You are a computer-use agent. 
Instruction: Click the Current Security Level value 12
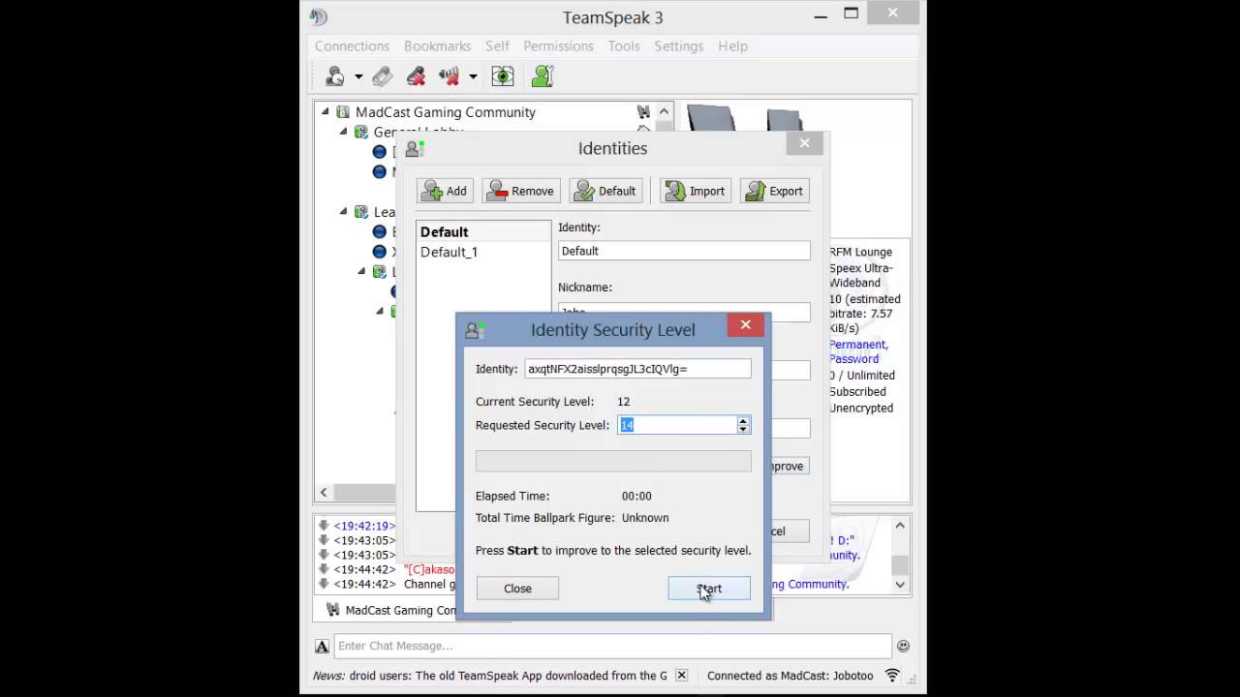(623, 402)
